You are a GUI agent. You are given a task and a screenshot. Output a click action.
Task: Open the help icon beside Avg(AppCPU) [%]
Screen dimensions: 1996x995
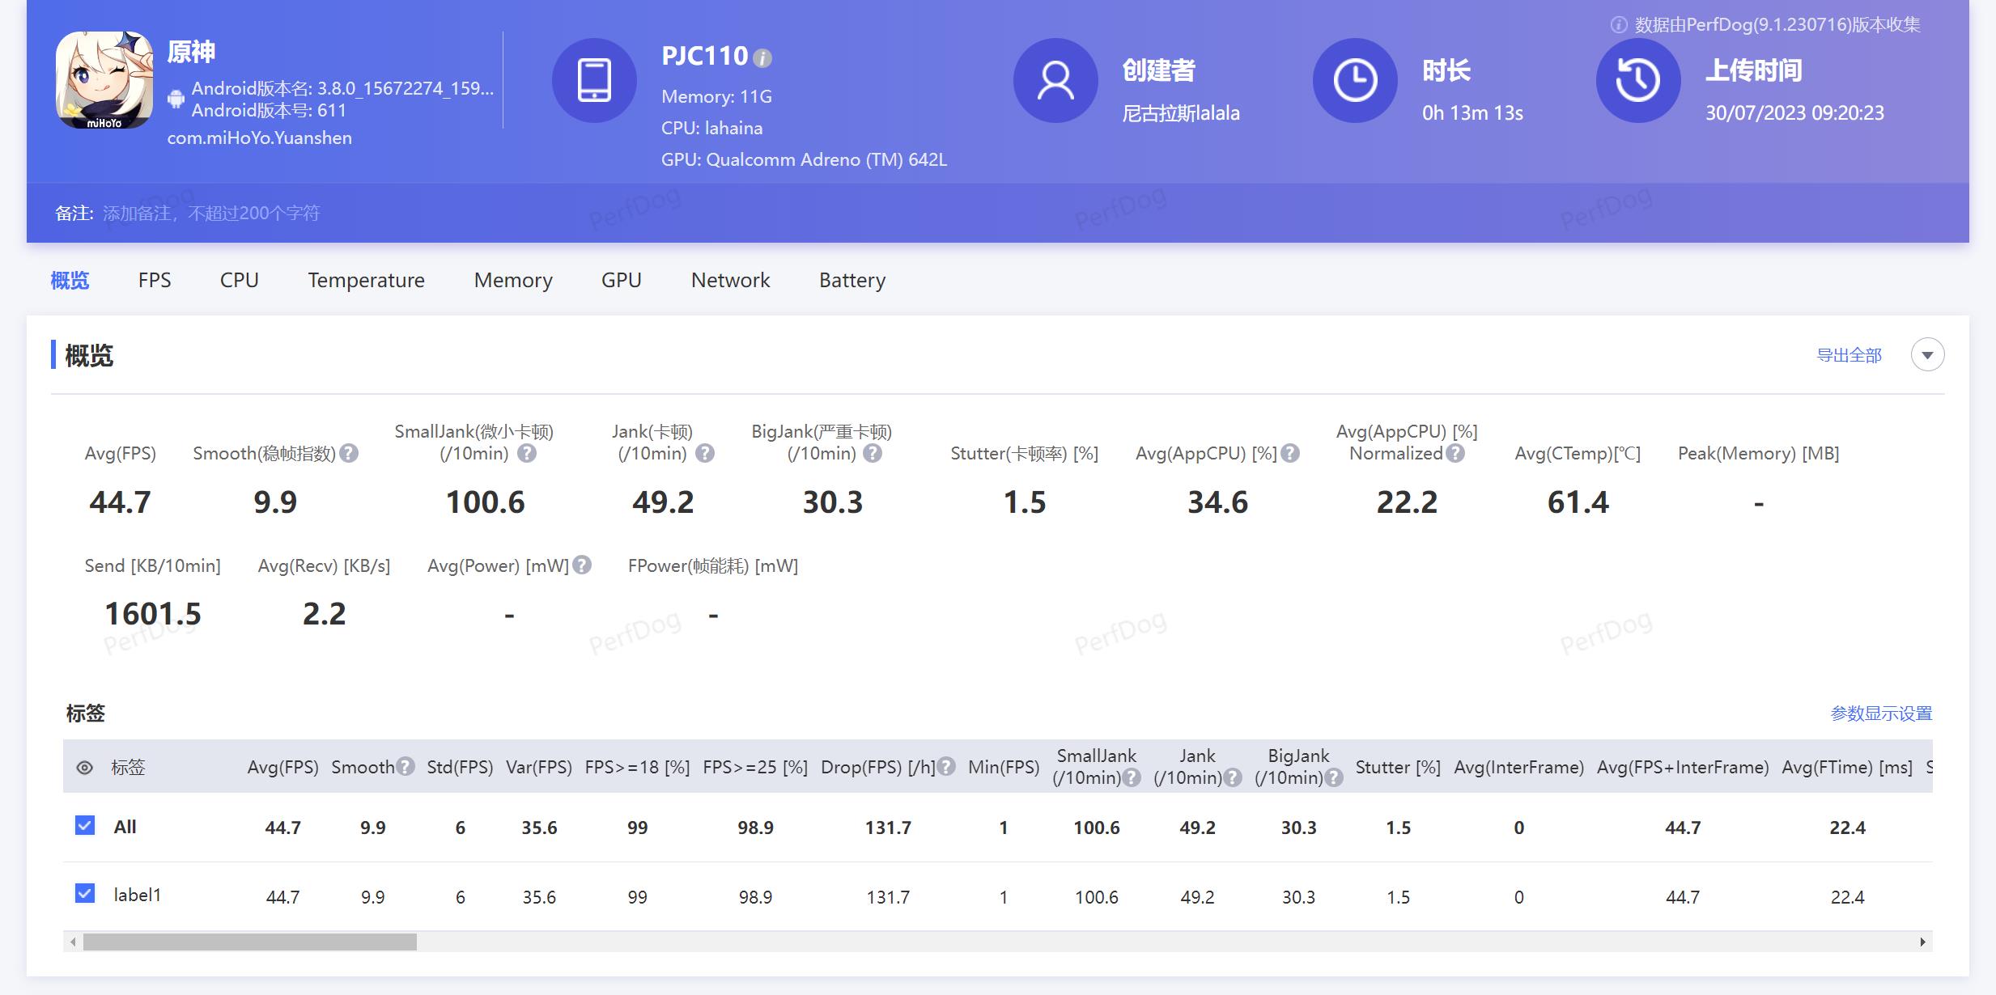(x=1291, y=453)
